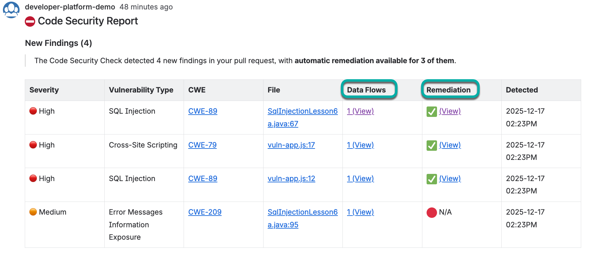Click the red circle icon next to N/A
Image resolution: width=589 pixels, height=254 pixels.
pyautogui.click(x=431, y=213)
